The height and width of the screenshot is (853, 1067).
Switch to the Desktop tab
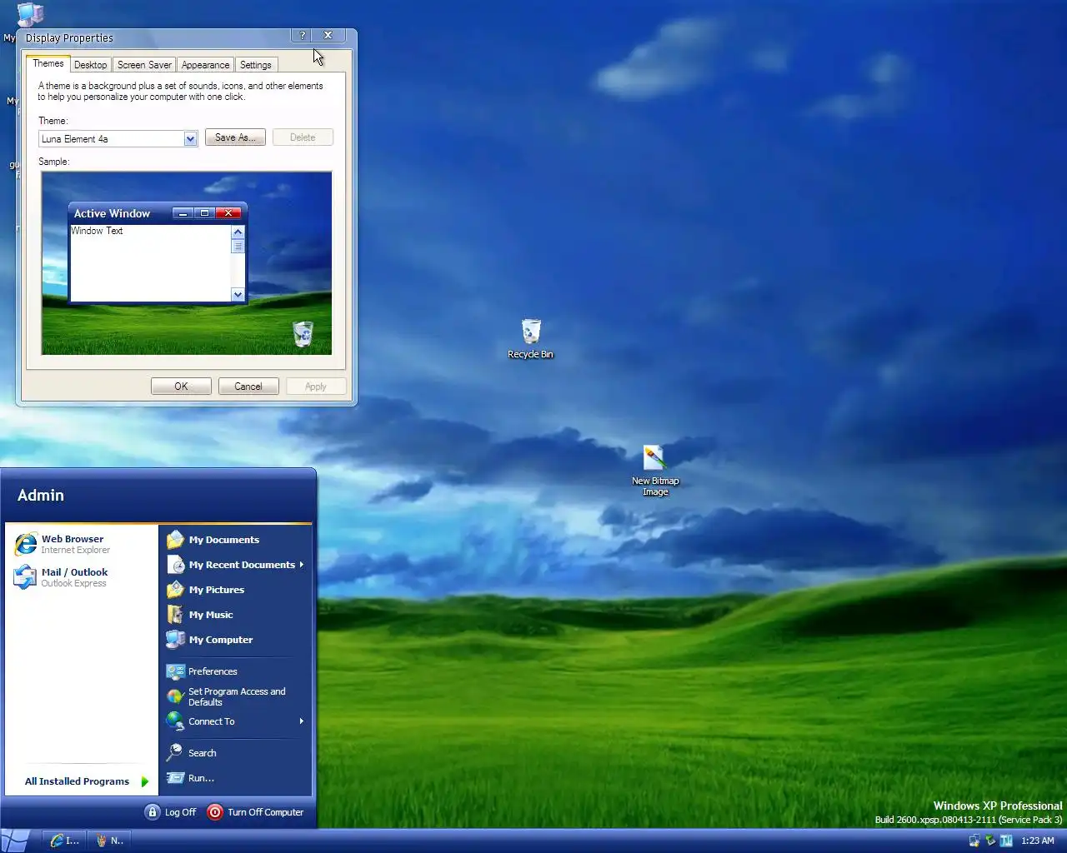click(90, 65)
